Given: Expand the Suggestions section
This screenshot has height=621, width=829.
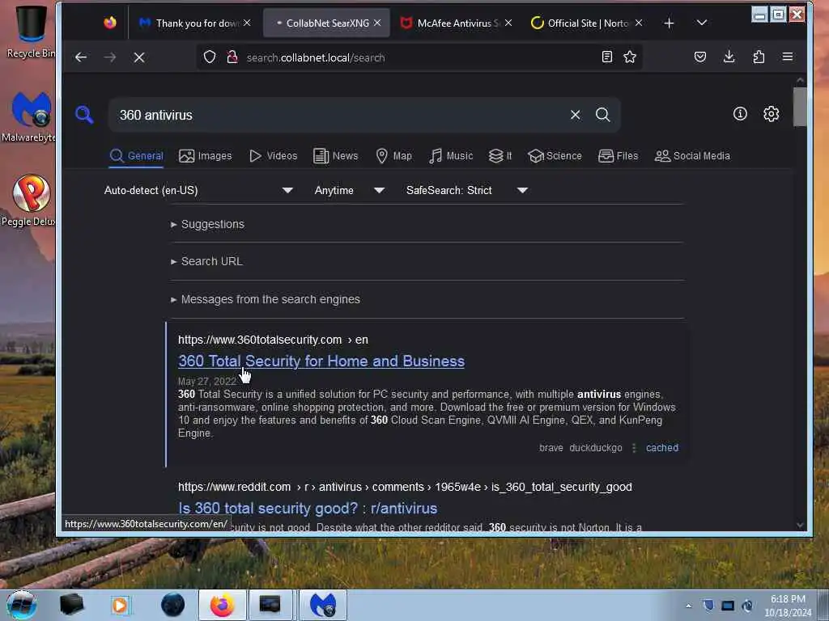Looking at the screenshot, I should coord(213,224).
